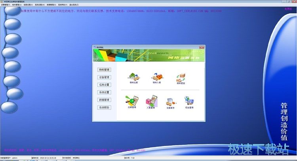Click the 系统设置 button in the navigation dialog
This screenshot has width=297, height=161.
click(x=104, y=92)
